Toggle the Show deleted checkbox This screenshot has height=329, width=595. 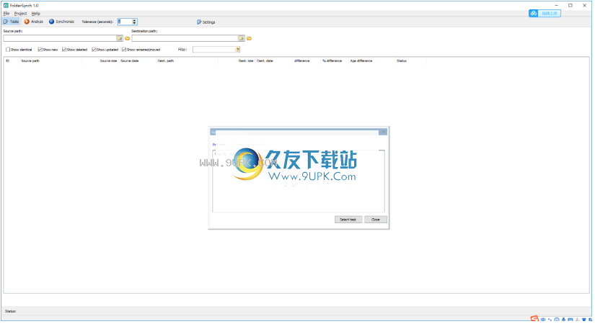click(x=64, y=50)
